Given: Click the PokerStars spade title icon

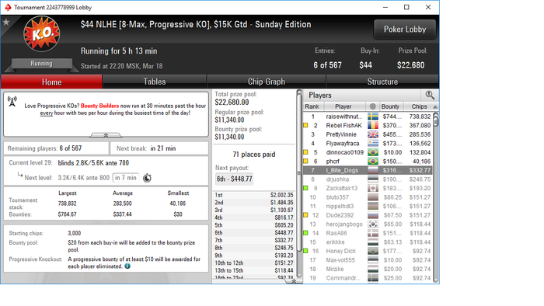Looking at the screenshot, I should point(8,7).
